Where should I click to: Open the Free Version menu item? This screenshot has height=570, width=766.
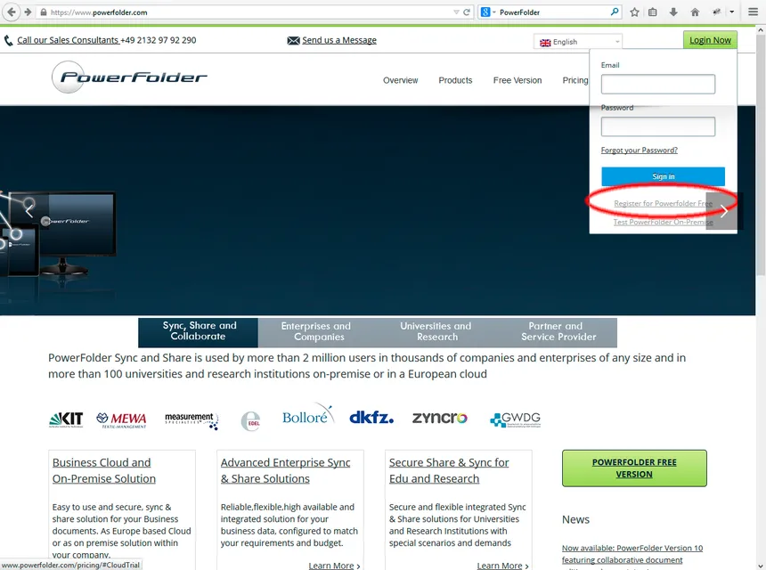(x=517, y=80)
